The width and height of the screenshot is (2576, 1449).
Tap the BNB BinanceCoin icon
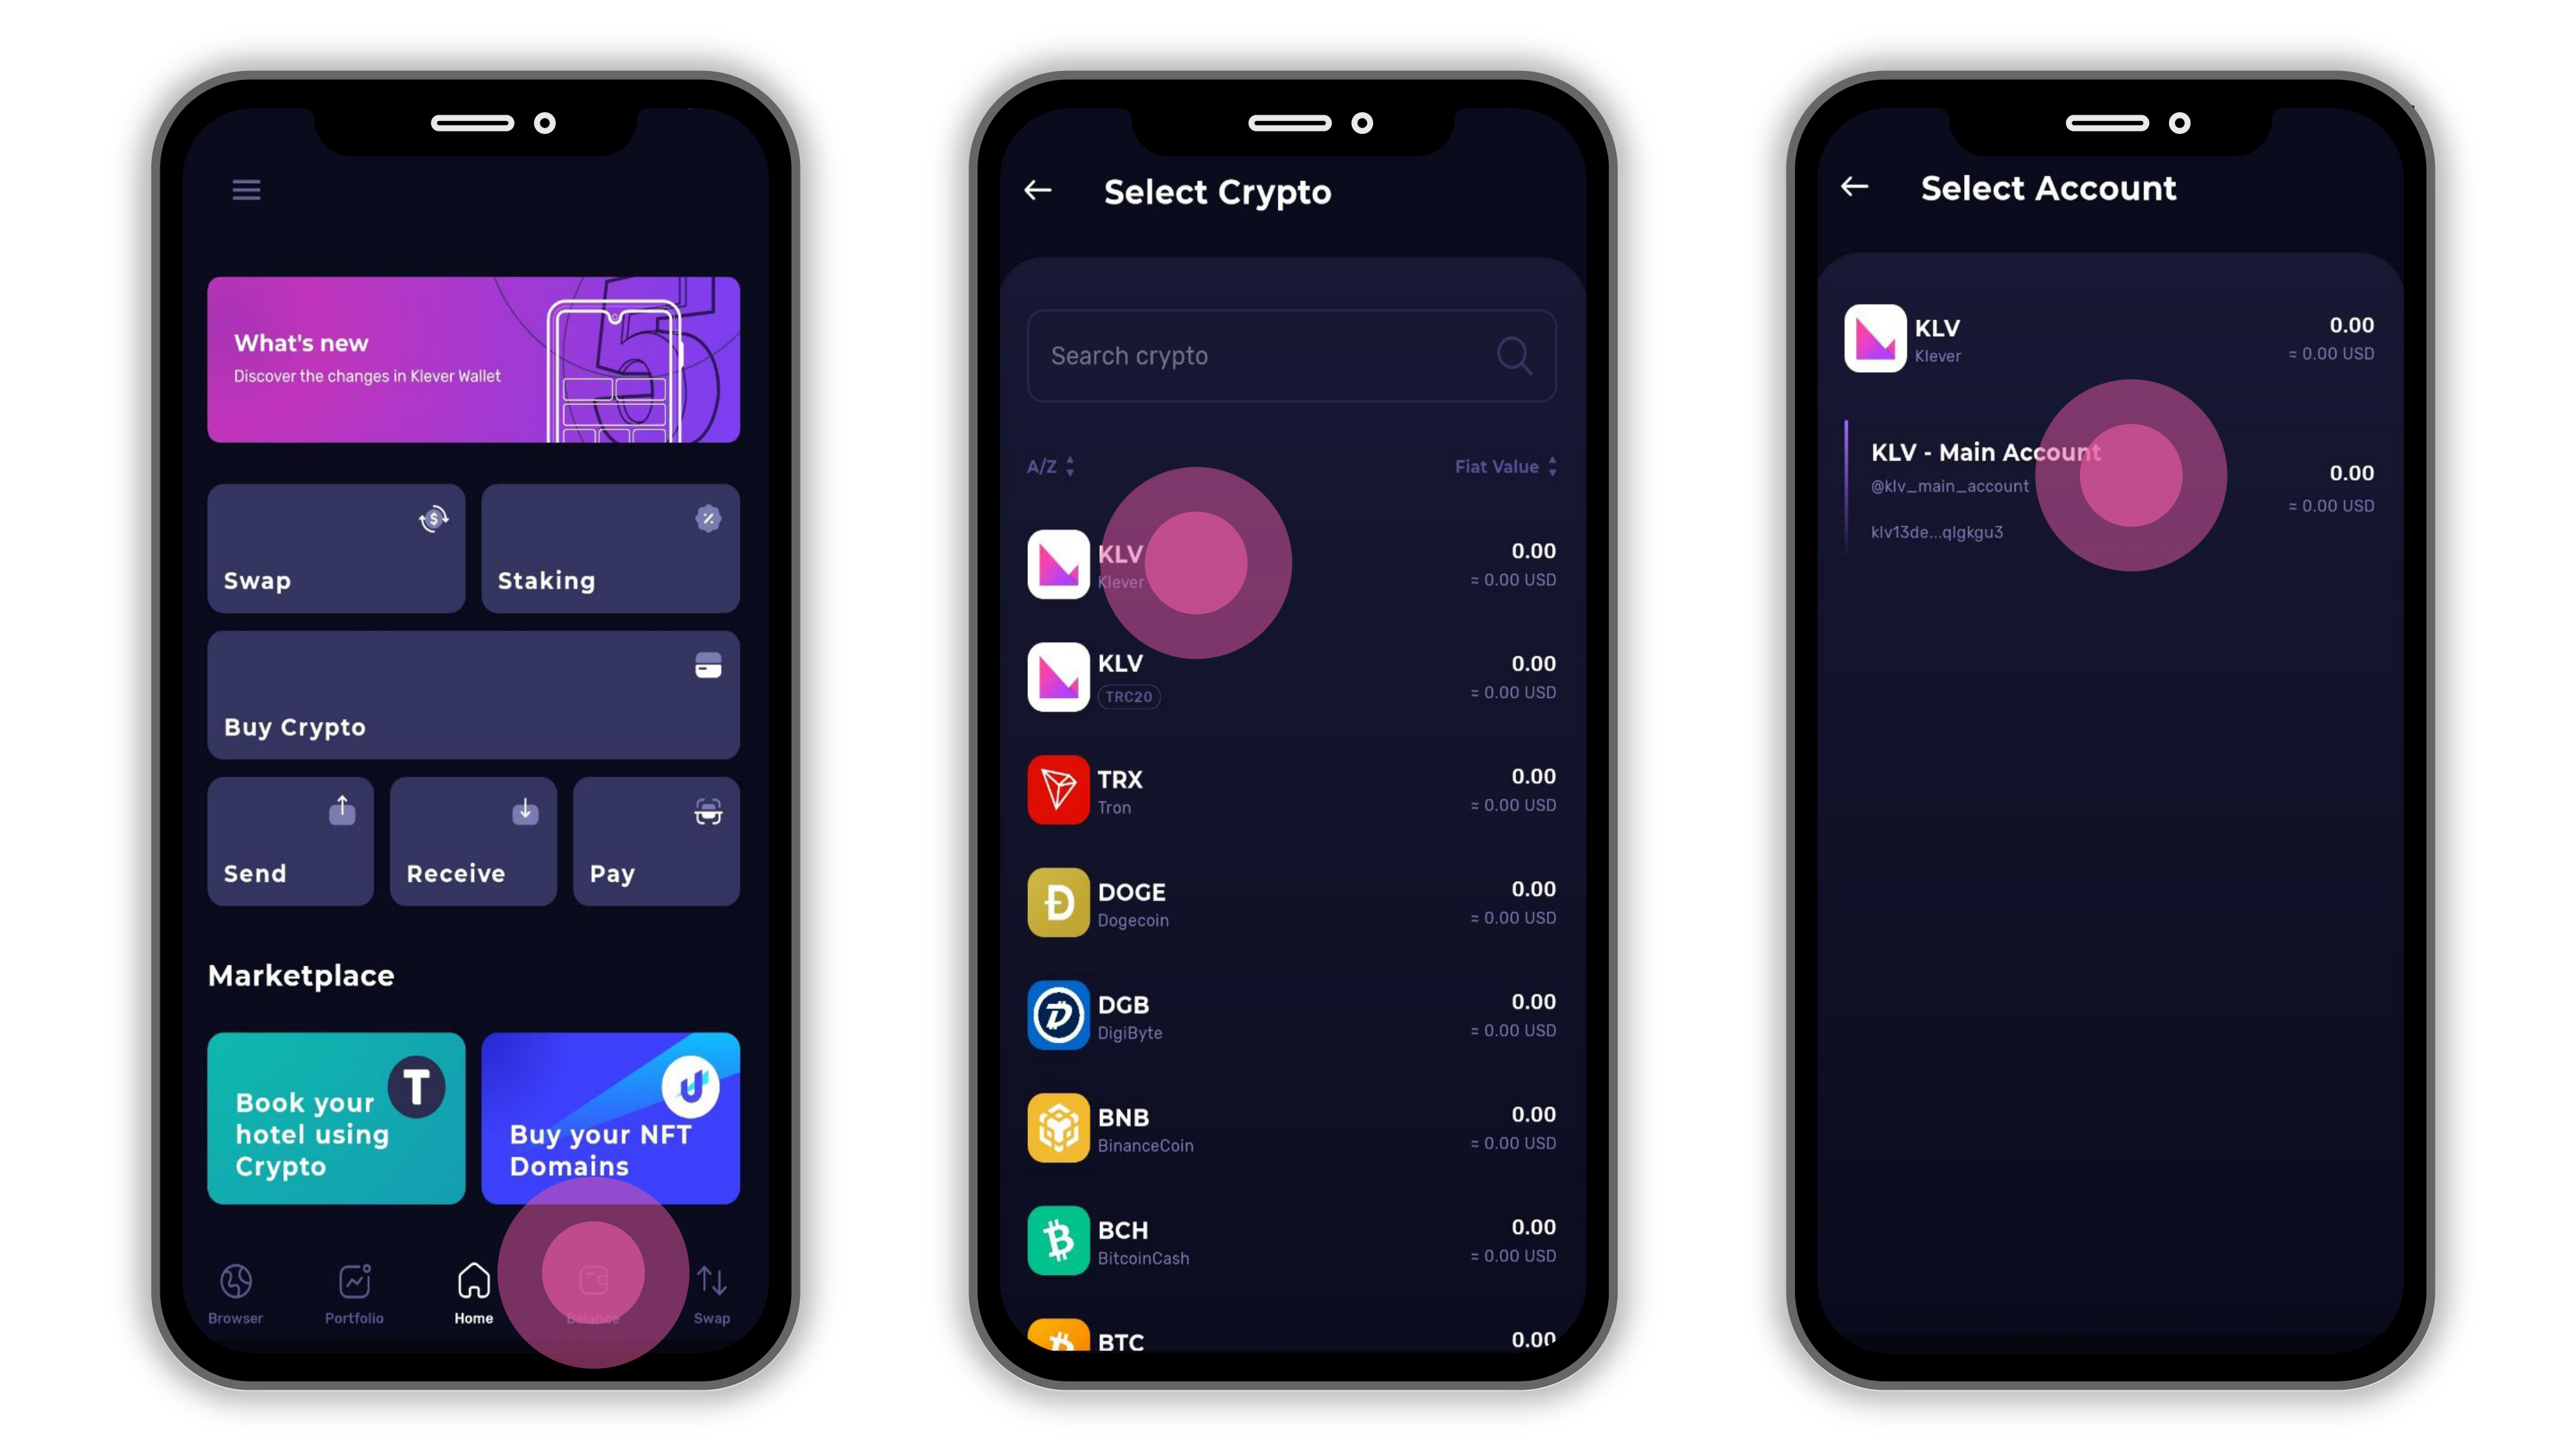coord(1058,1129)
